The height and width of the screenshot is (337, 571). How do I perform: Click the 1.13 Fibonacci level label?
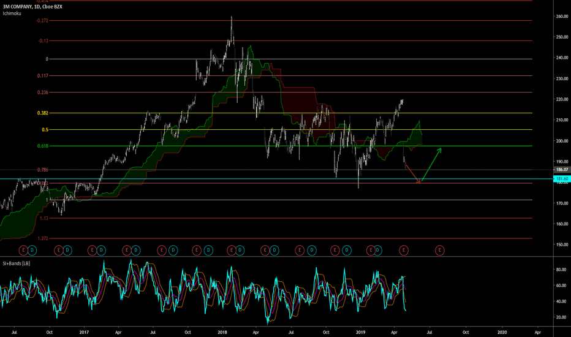click(x=44, y=218)
